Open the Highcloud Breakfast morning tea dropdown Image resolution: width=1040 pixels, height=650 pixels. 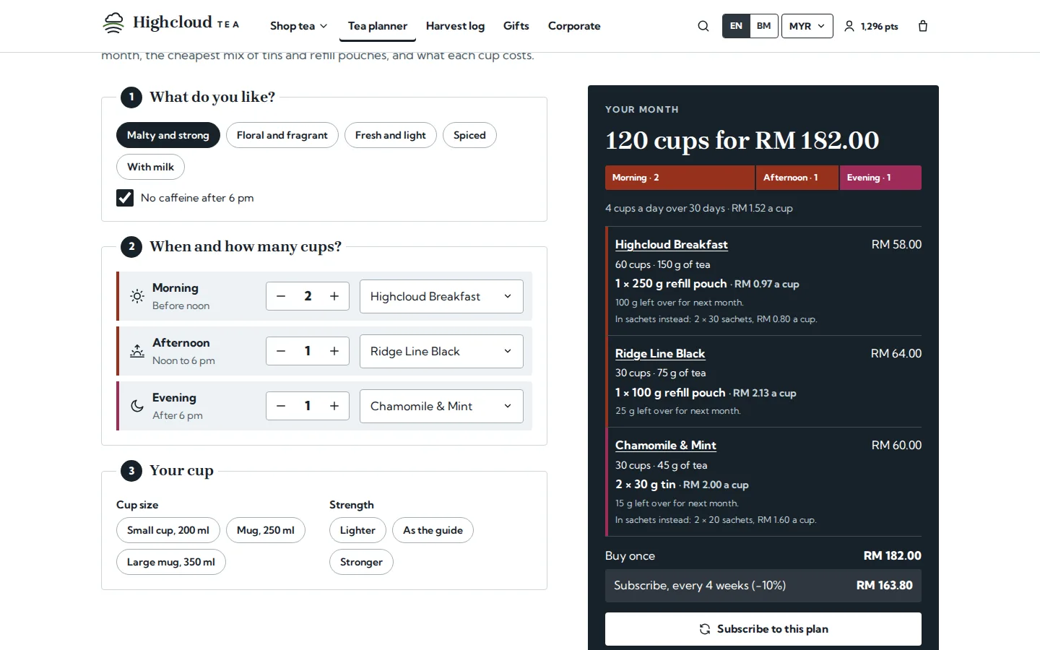coord(441,296)
